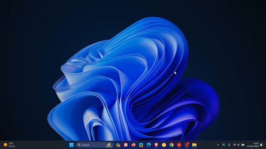This screenshot has height=149, width=266.
Task: Open the yellow circle app on taskbar
Action: 164,145
